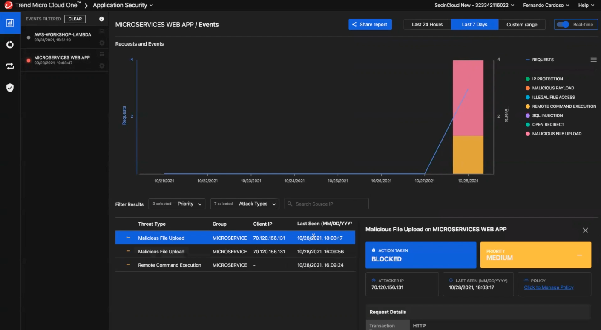Select the Last 24 Hours range tab

427,25
